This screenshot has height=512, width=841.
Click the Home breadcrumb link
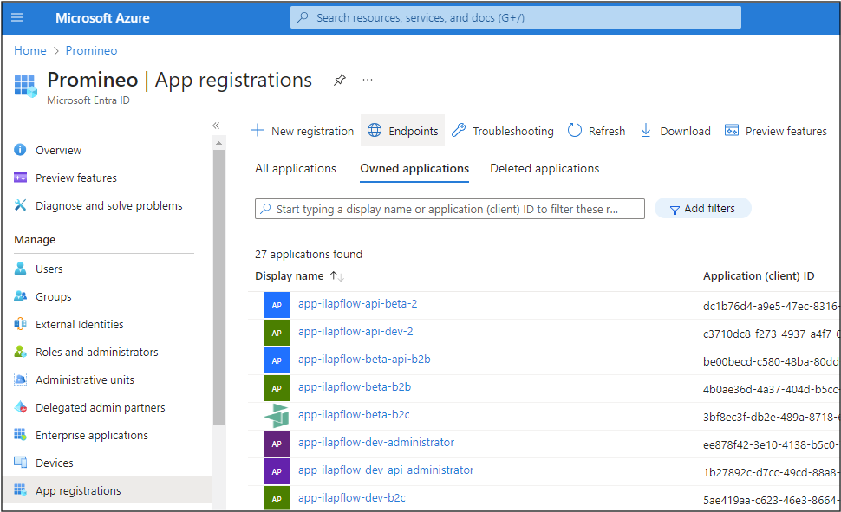tap(30, 50)
